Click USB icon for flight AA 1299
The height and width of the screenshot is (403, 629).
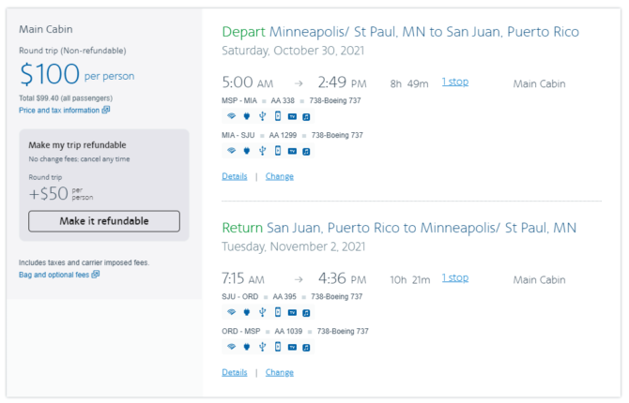[262, 151]
